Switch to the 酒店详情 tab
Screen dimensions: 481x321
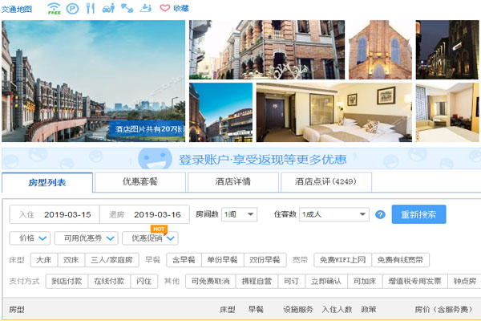pos(233,182)
